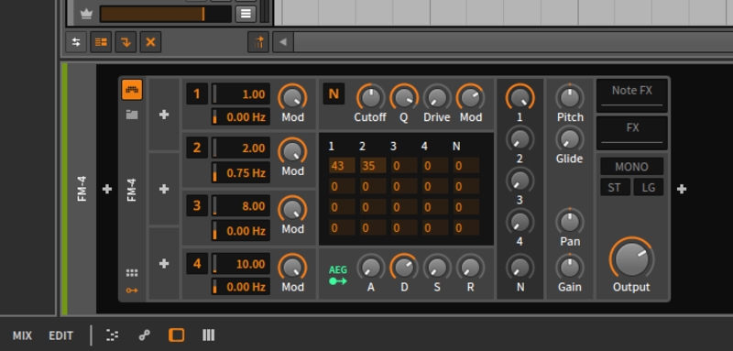Toggle the N noise operator

[334, 94]
